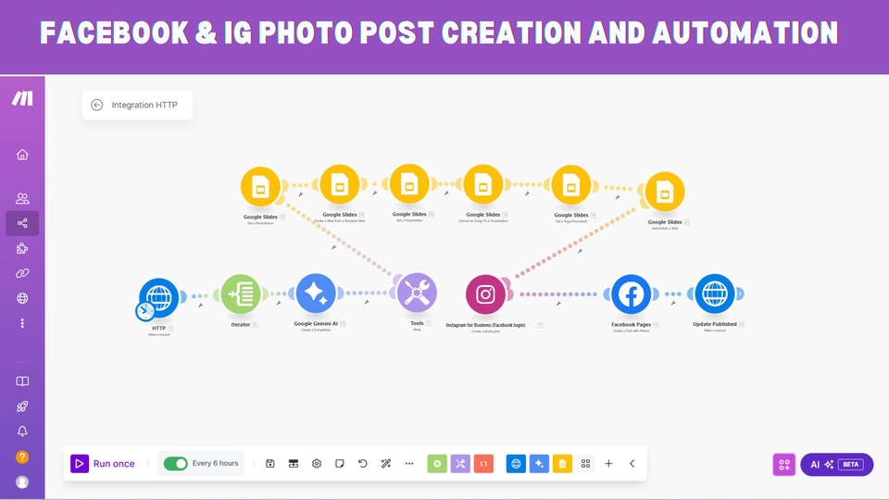
Task: Click wrench filter between Gemini AI and Tools
Action: pos(367,302)
